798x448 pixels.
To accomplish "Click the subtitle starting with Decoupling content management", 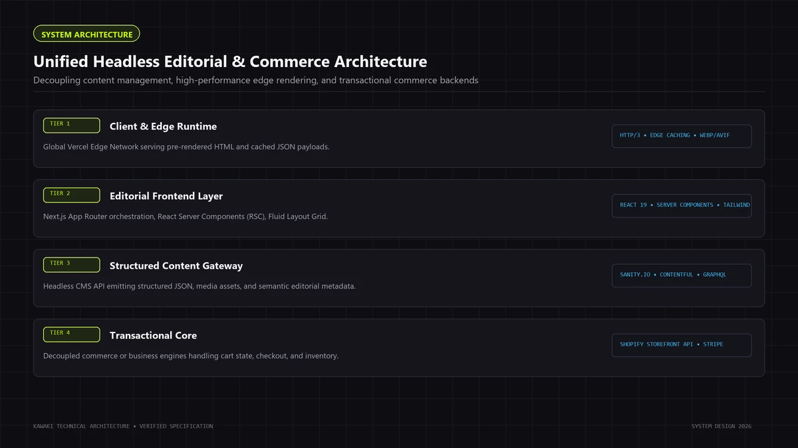I will (x=256, y=80).
